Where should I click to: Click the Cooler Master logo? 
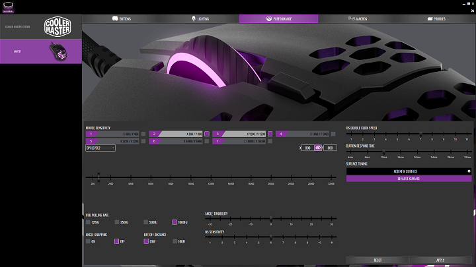click(58, 26)
